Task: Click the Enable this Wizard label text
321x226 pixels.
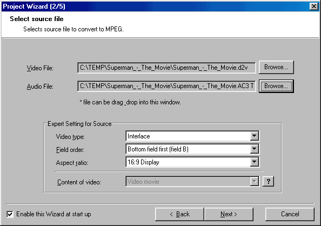Action: [54, 214]
